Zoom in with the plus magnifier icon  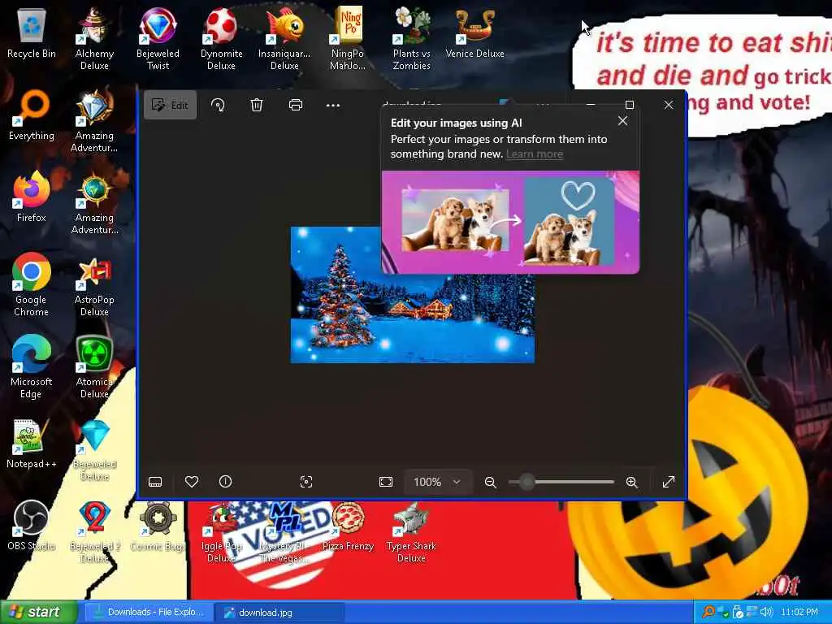(631, 482)
